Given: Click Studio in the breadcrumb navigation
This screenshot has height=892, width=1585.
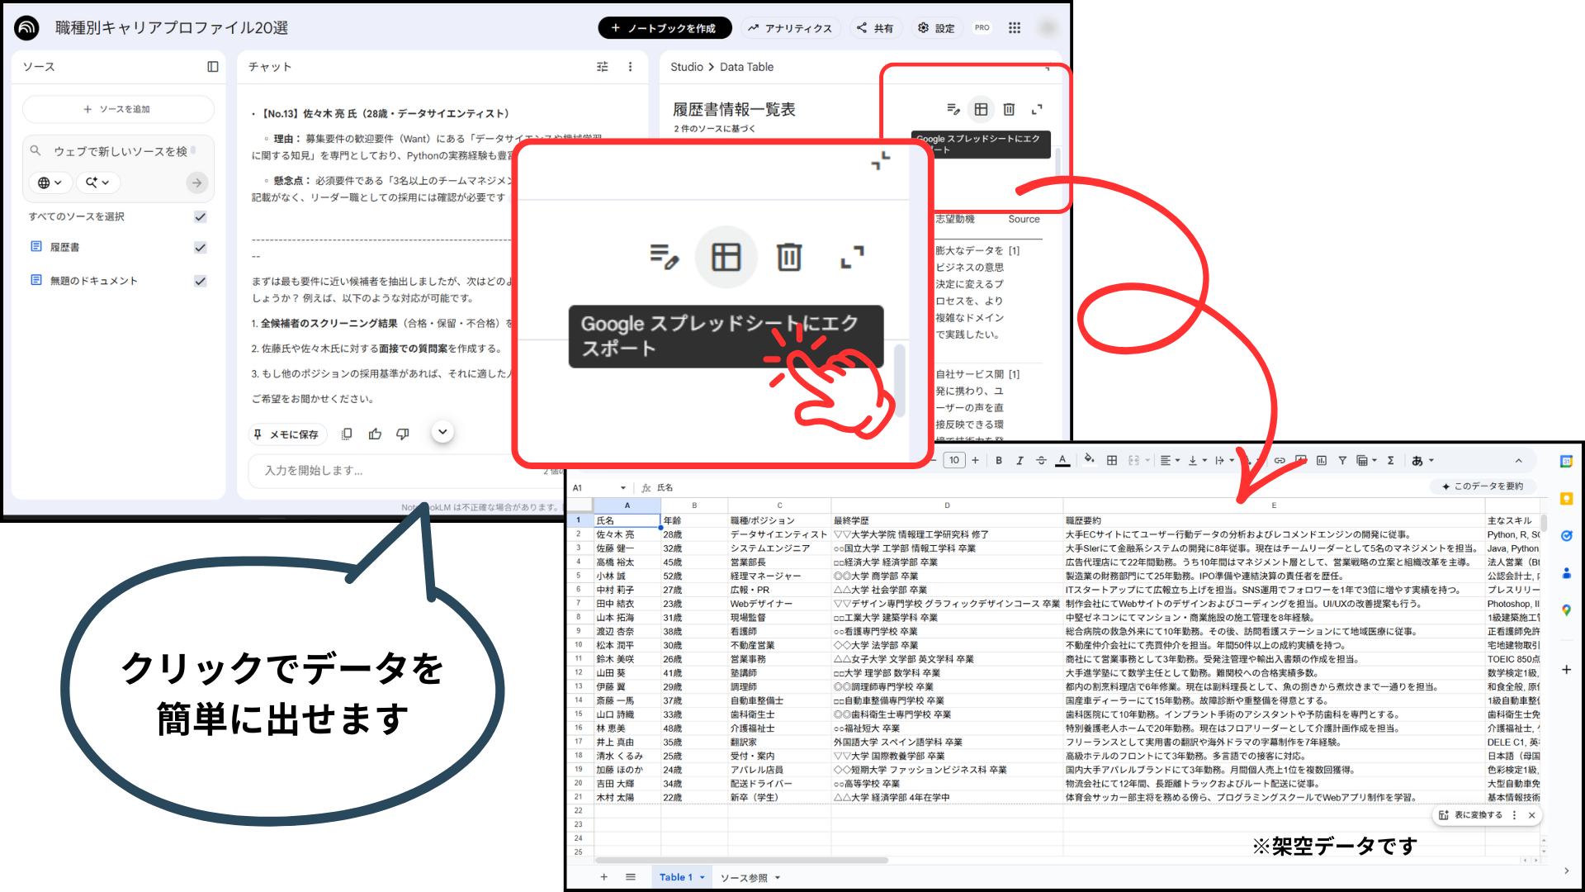Looking at the screenshot, I should pyautogui.click(x=686, y=67).
